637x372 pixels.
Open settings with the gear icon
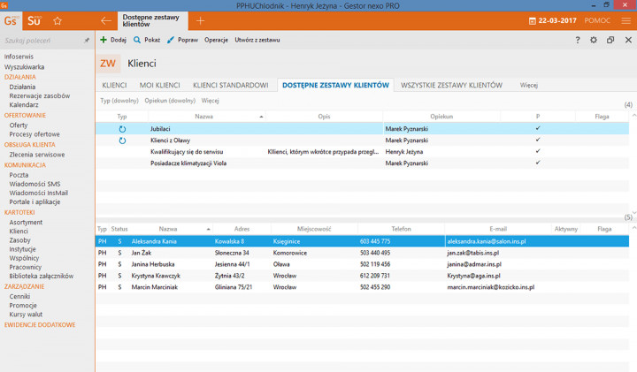[594, 40]
